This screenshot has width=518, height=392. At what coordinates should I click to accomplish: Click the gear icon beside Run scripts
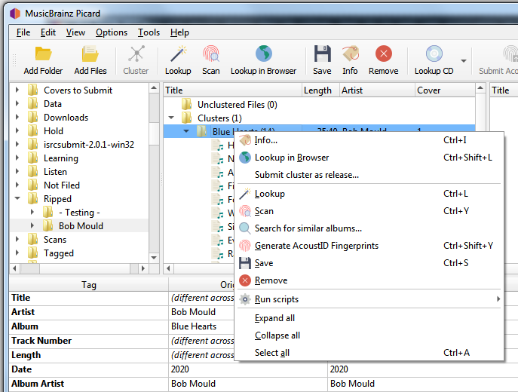pos(245,299)
